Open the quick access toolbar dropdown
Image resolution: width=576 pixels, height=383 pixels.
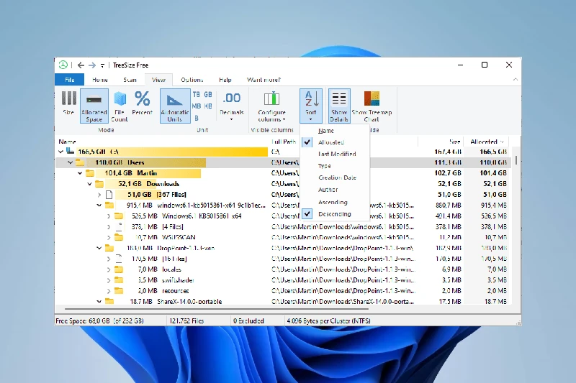click(102, 65)
